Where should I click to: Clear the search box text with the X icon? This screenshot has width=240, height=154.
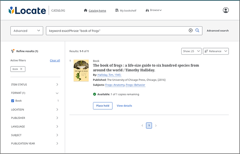tap(191, 30)
